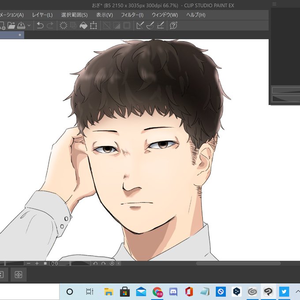Click the zoom in plus button

(37, 263)
